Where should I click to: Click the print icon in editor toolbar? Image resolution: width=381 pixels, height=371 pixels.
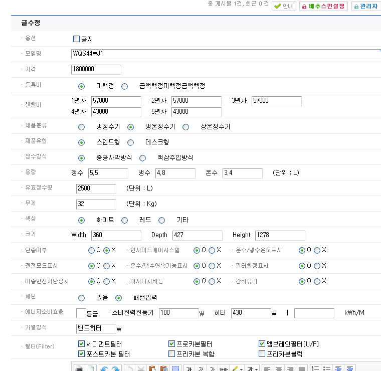pyautogui.click(x=80, y=368)
